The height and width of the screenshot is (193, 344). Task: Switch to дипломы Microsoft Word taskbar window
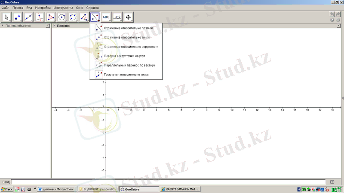[x=57, y=189]
